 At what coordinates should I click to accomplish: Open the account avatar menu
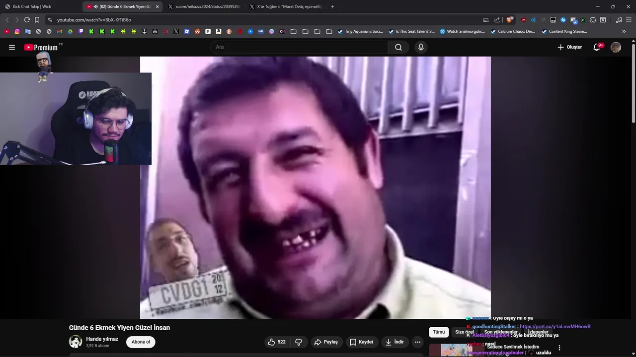pyautogui.click(x=616, y=47)
